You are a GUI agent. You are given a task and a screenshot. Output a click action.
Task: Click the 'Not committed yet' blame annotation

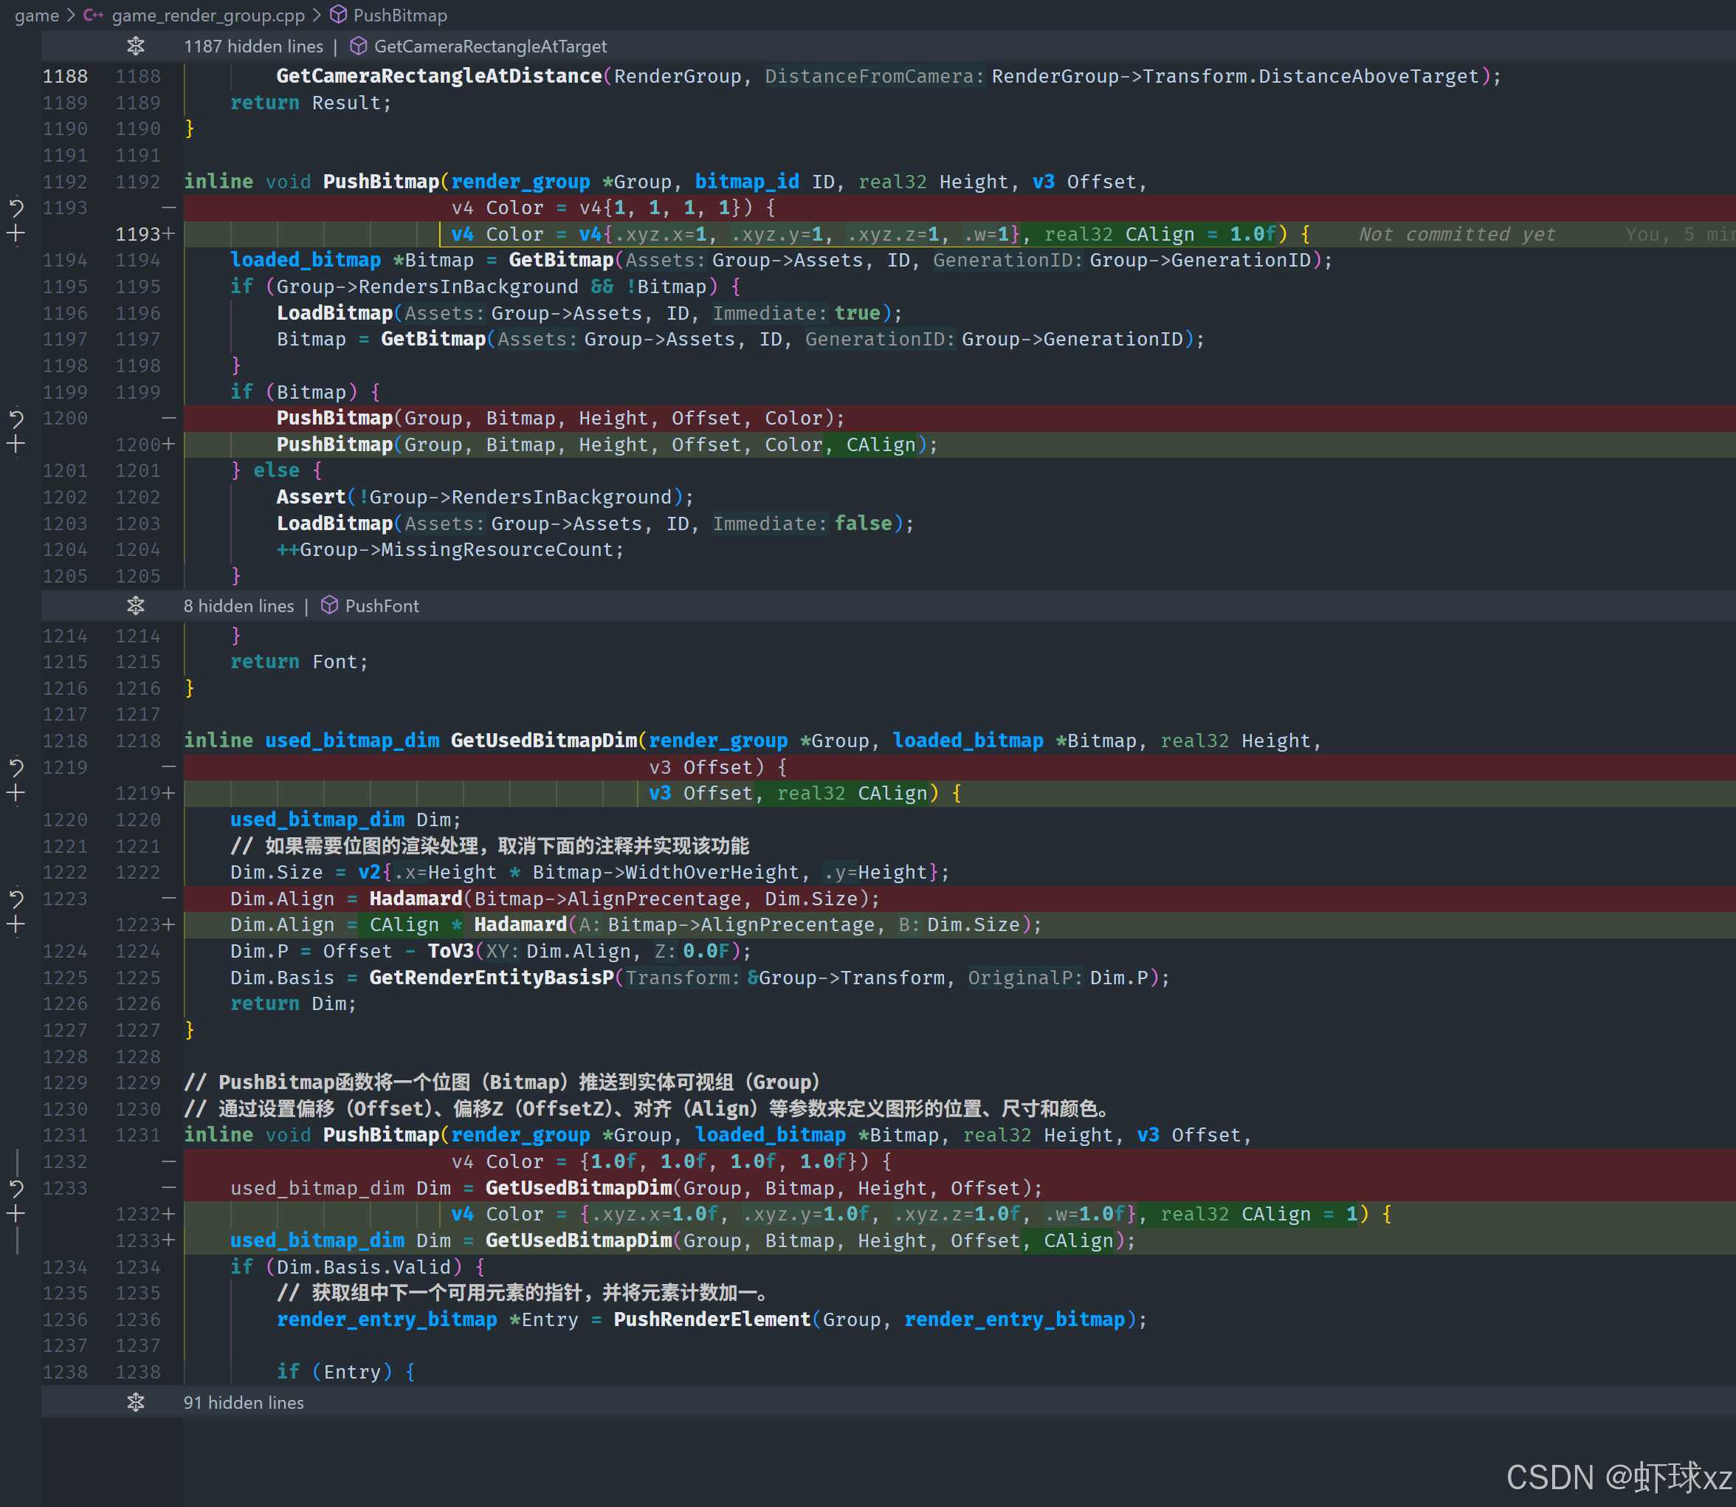1456,235
